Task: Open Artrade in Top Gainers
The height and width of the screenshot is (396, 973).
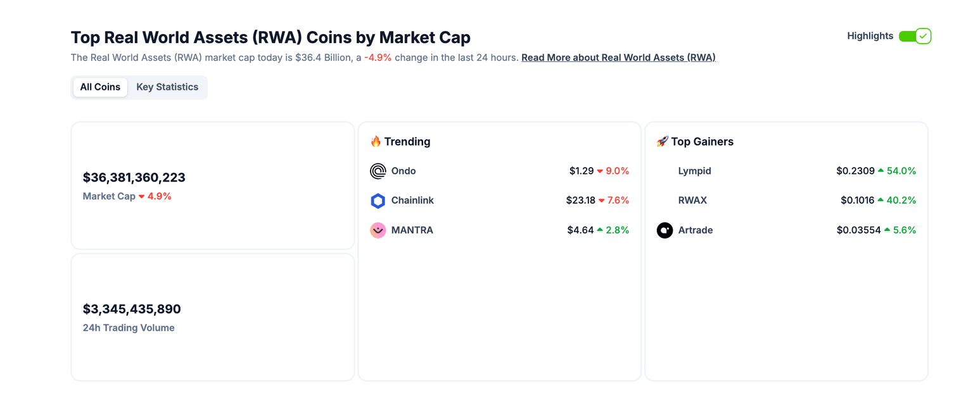Action: pyautogui.click(x=696, y=230)
